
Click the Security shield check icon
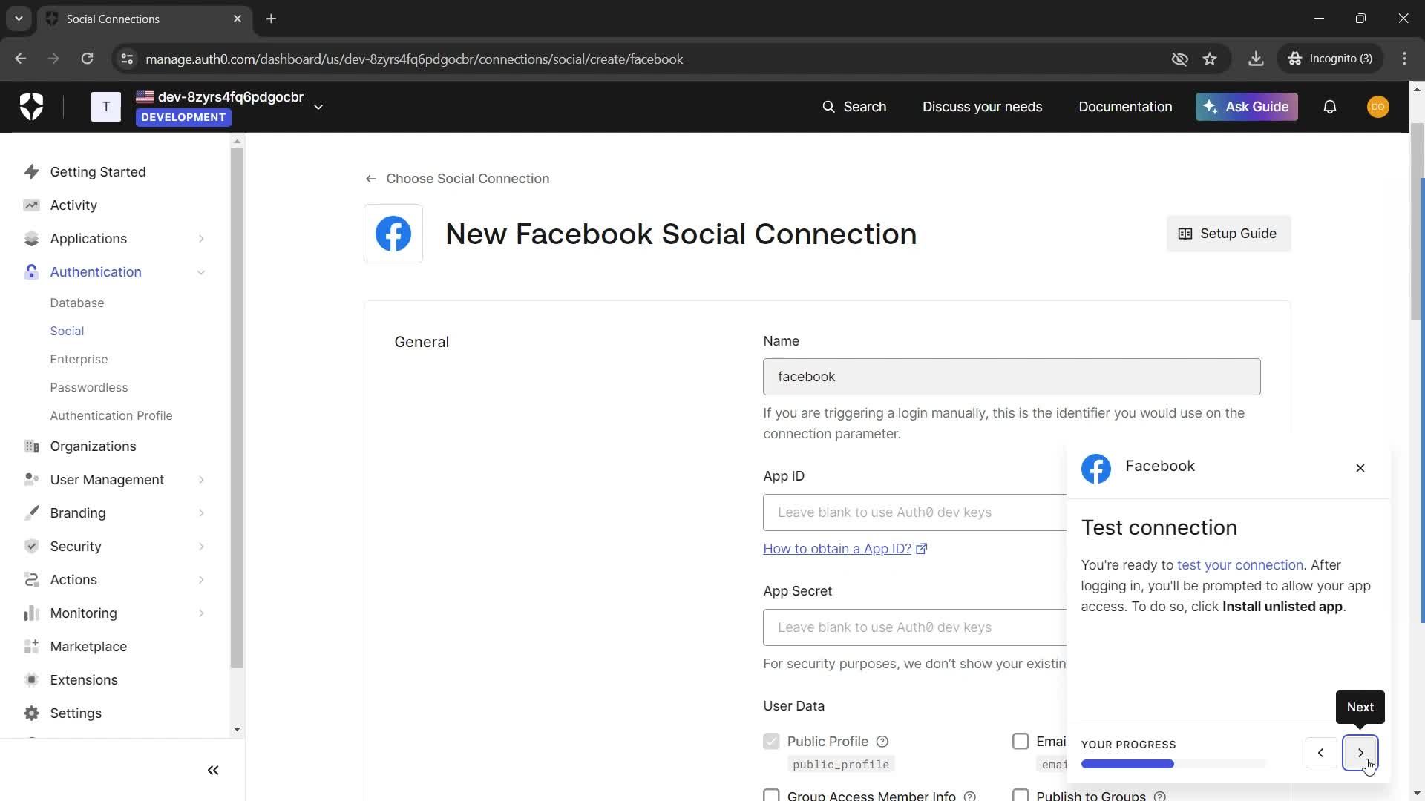(x=31, y=547)
